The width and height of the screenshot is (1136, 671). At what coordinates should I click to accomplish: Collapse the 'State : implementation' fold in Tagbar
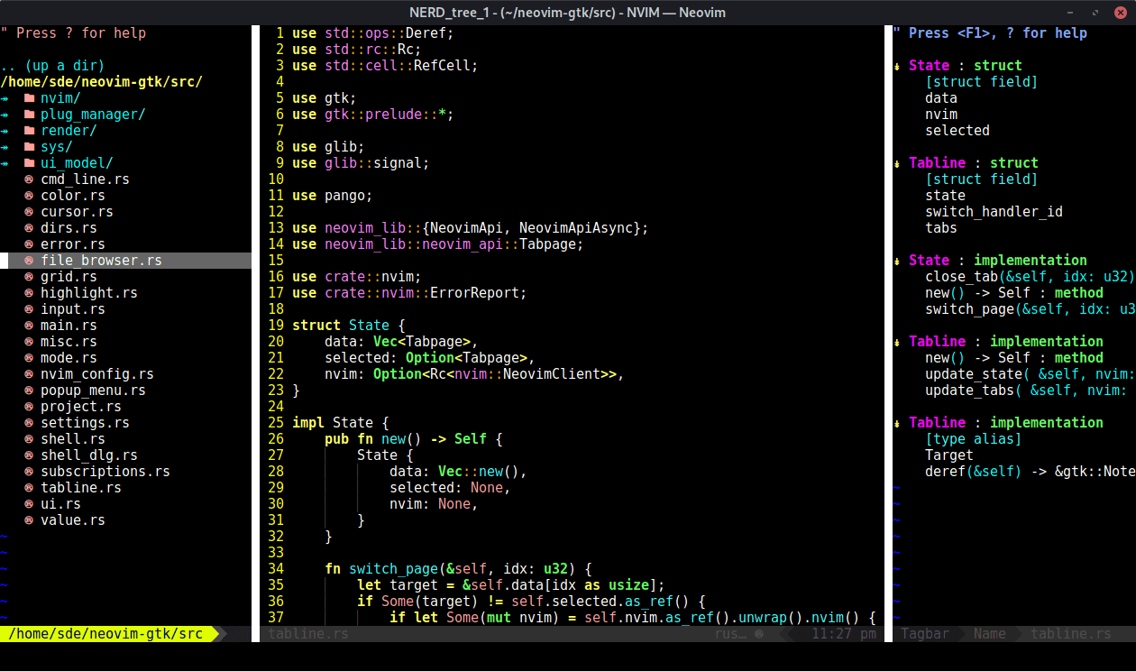[897, 261]
